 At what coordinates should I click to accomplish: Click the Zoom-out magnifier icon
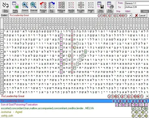pos(34,5)
